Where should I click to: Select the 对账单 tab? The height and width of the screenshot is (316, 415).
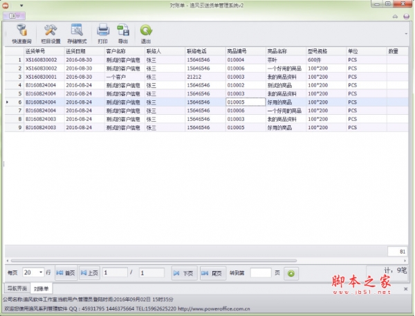click(x=41, y=288)
